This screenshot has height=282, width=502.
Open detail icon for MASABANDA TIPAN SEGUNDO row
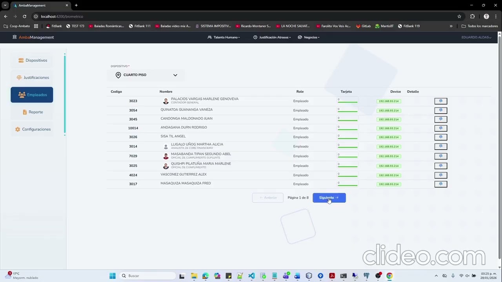pos(440,156)
